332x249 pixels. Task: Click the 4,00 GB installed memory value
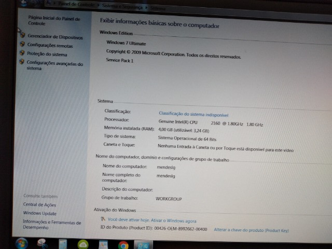click(184, 130)
